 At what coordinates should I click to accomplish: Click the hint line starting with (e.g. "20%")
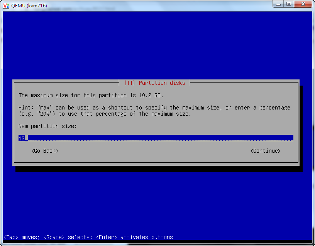pos(105,114)
